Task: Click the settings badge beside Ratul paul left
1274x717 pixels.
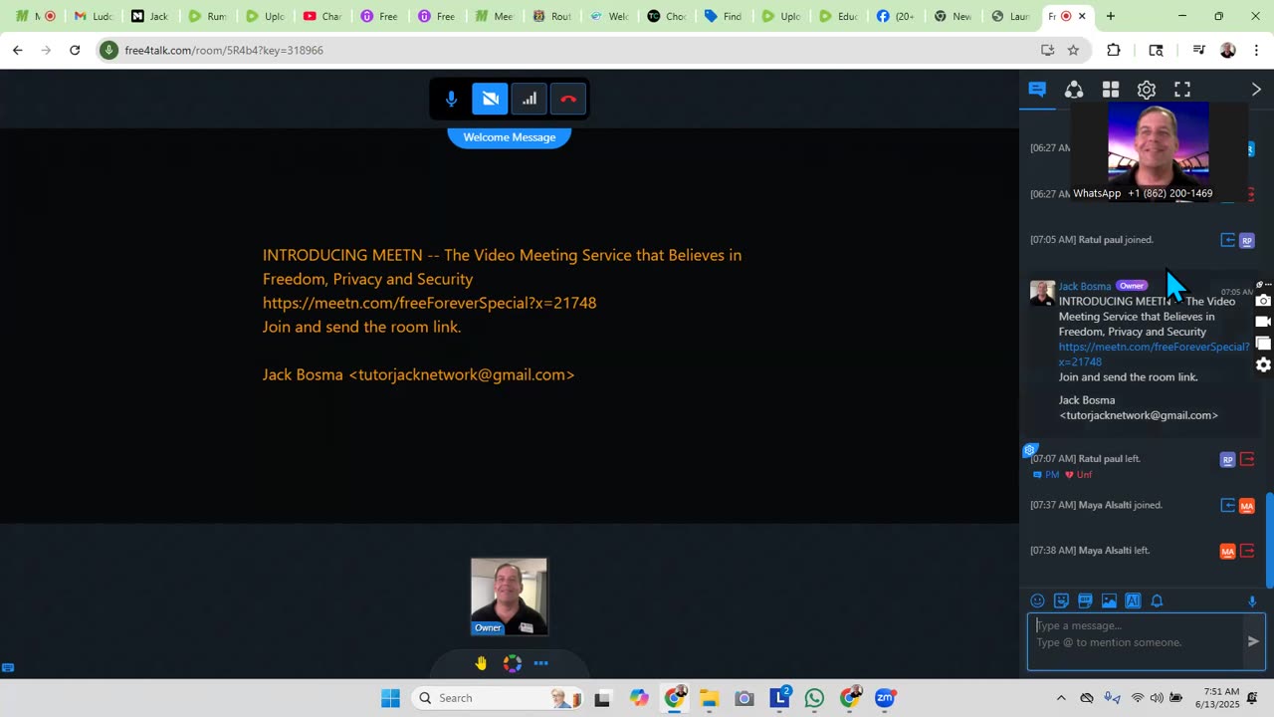Action: (1030, 451)
